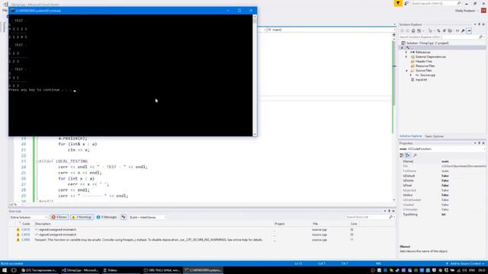Select the IsDefault property row
The height and width of the screenshot is (274, 488).
click(442, 176)
